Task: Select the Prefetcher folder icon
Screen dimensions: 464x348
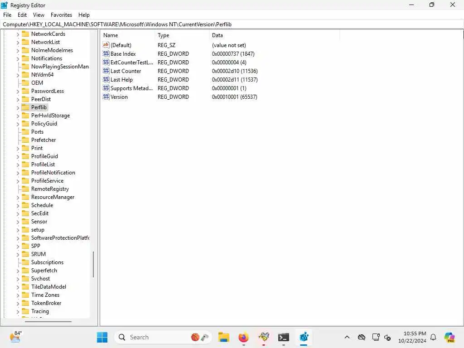Action: coord(26,140)
